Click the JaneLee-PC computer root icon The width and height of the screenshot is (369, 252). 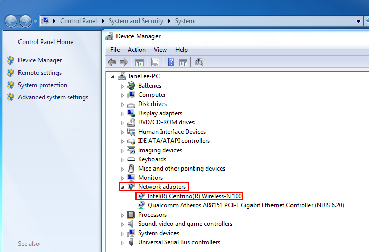(x=122, y=76)
